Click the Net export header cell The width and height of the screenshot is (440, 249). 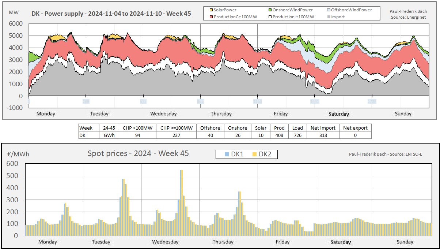[355, 128]
